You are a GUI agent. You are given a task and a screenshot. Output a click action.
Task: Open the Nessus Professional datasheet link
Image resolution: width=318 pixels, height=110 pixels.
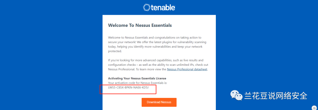point(187,69)
